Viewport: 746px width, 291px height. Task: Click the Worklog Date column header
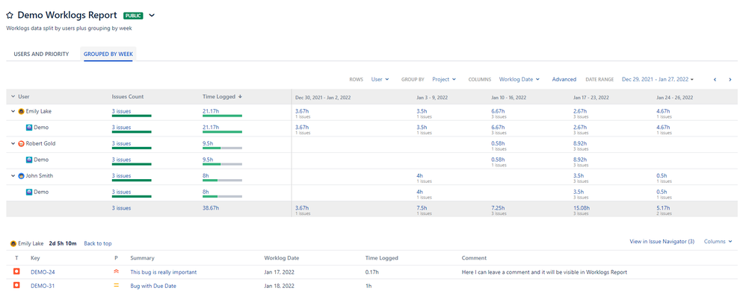tap(282, 258)
